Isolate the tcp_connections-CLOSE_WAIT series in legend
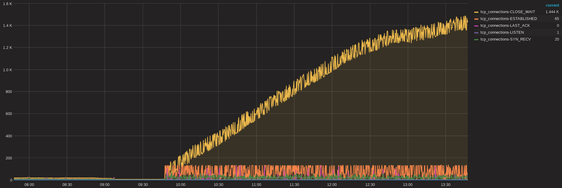Screen dimensions: 562x188 (x=507, y=12)
